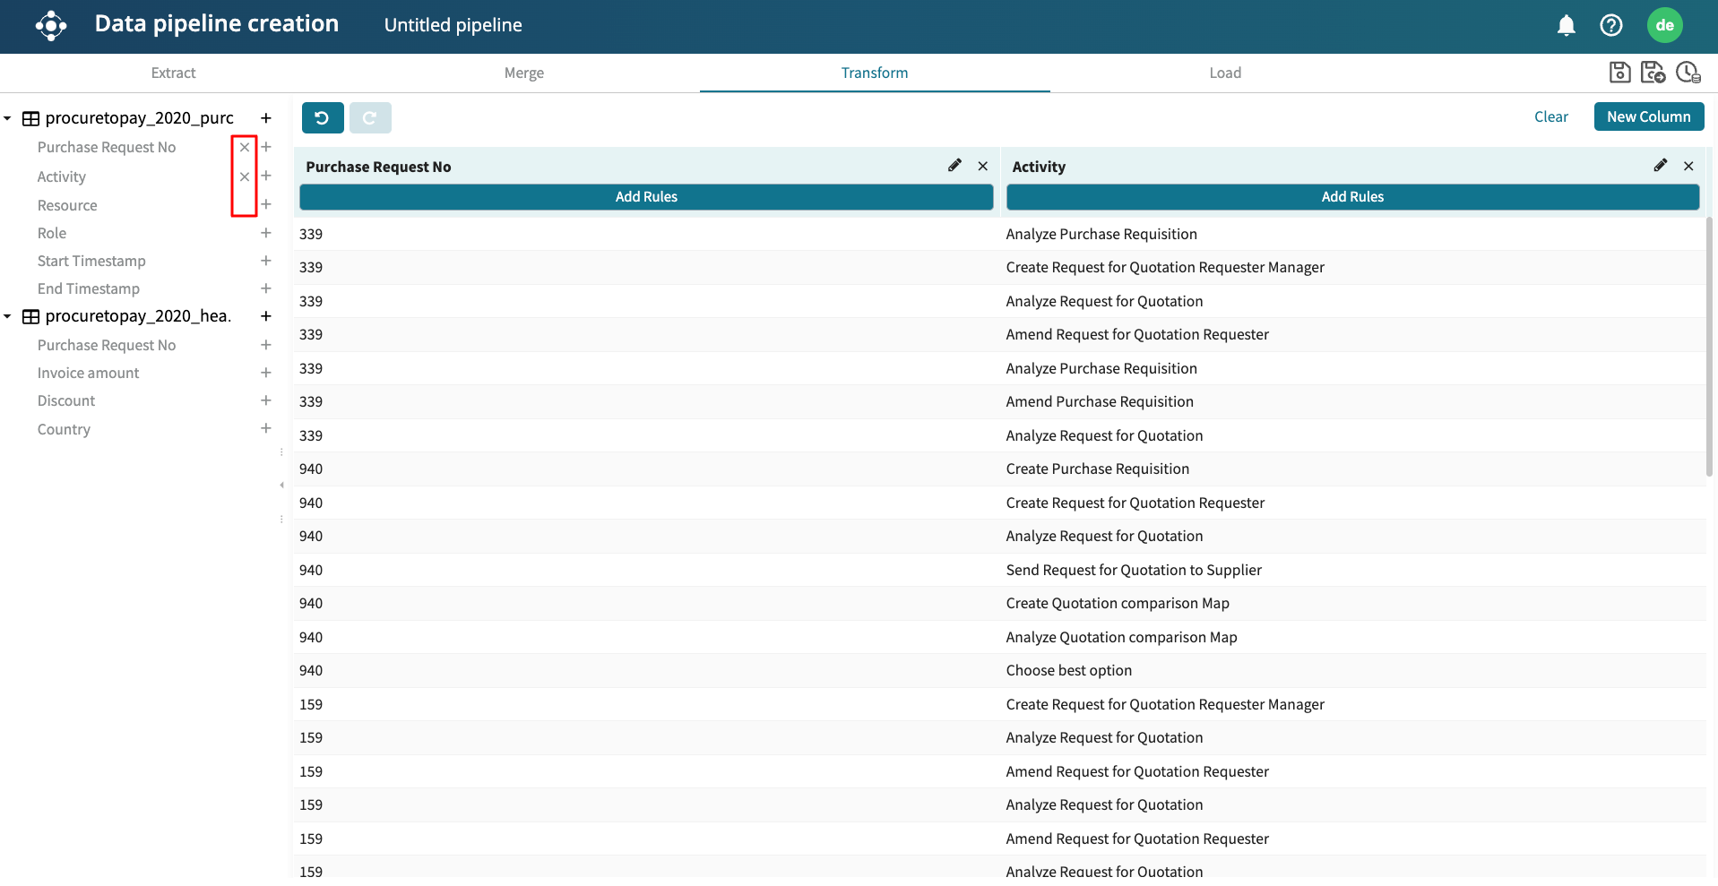This screenshot has height=886, width=1718.
Task: Collapse the procuretopay_2020_purc table tree
Action: click(x=7, y=118)
